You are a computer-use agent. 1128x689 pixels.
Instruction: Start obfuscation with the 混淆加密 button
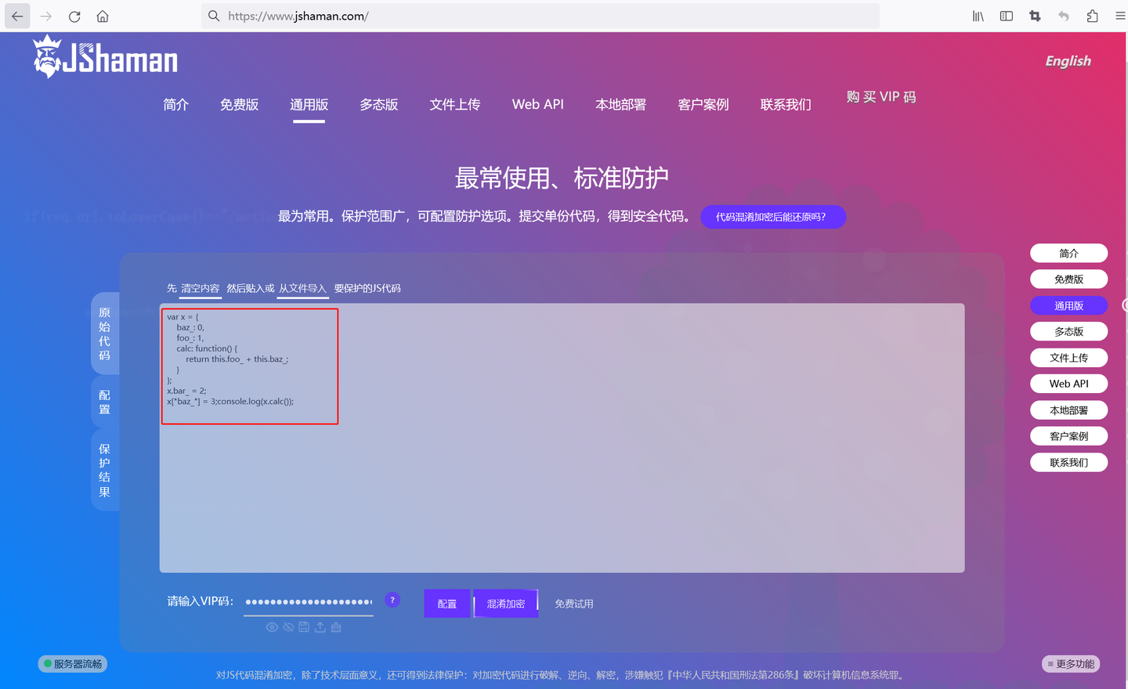click(x=505, y=603)
